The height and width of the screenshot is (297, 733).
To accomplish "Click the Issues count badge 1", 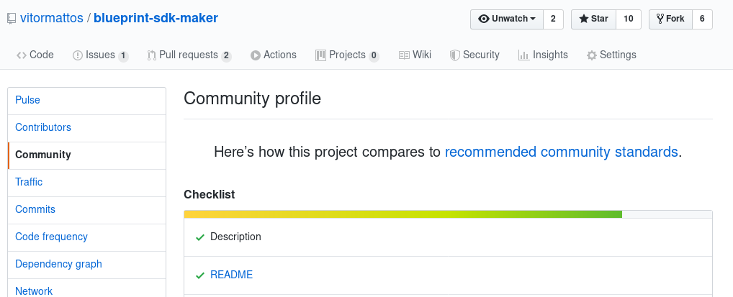I will click(123, 56).
